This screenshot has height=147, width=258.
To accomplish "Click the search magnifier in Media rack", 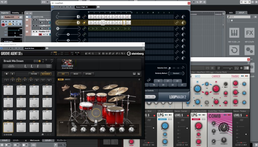I will 229,17.
